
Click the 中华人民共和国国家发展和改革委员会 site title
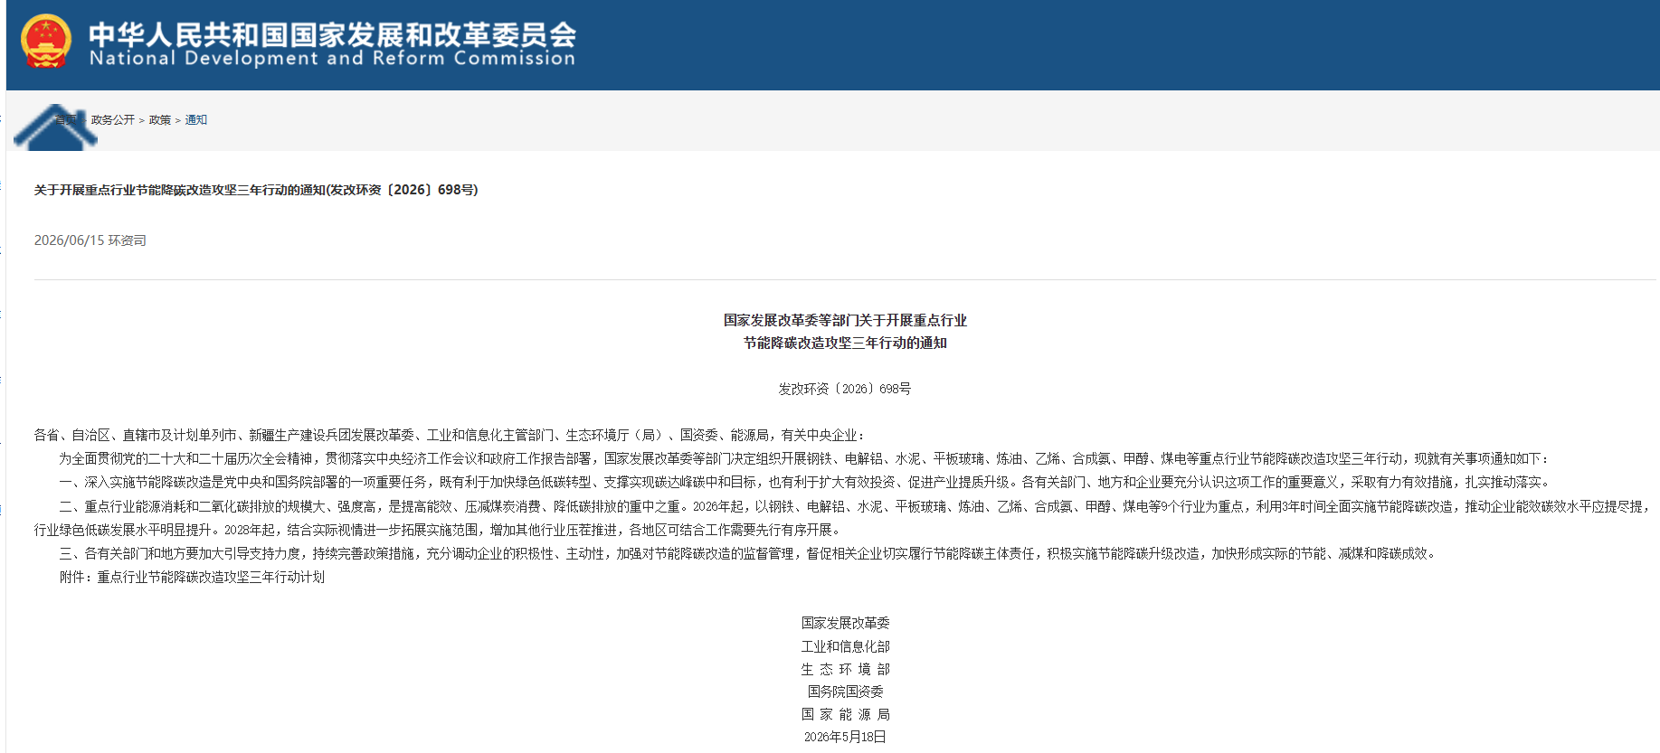332,33
